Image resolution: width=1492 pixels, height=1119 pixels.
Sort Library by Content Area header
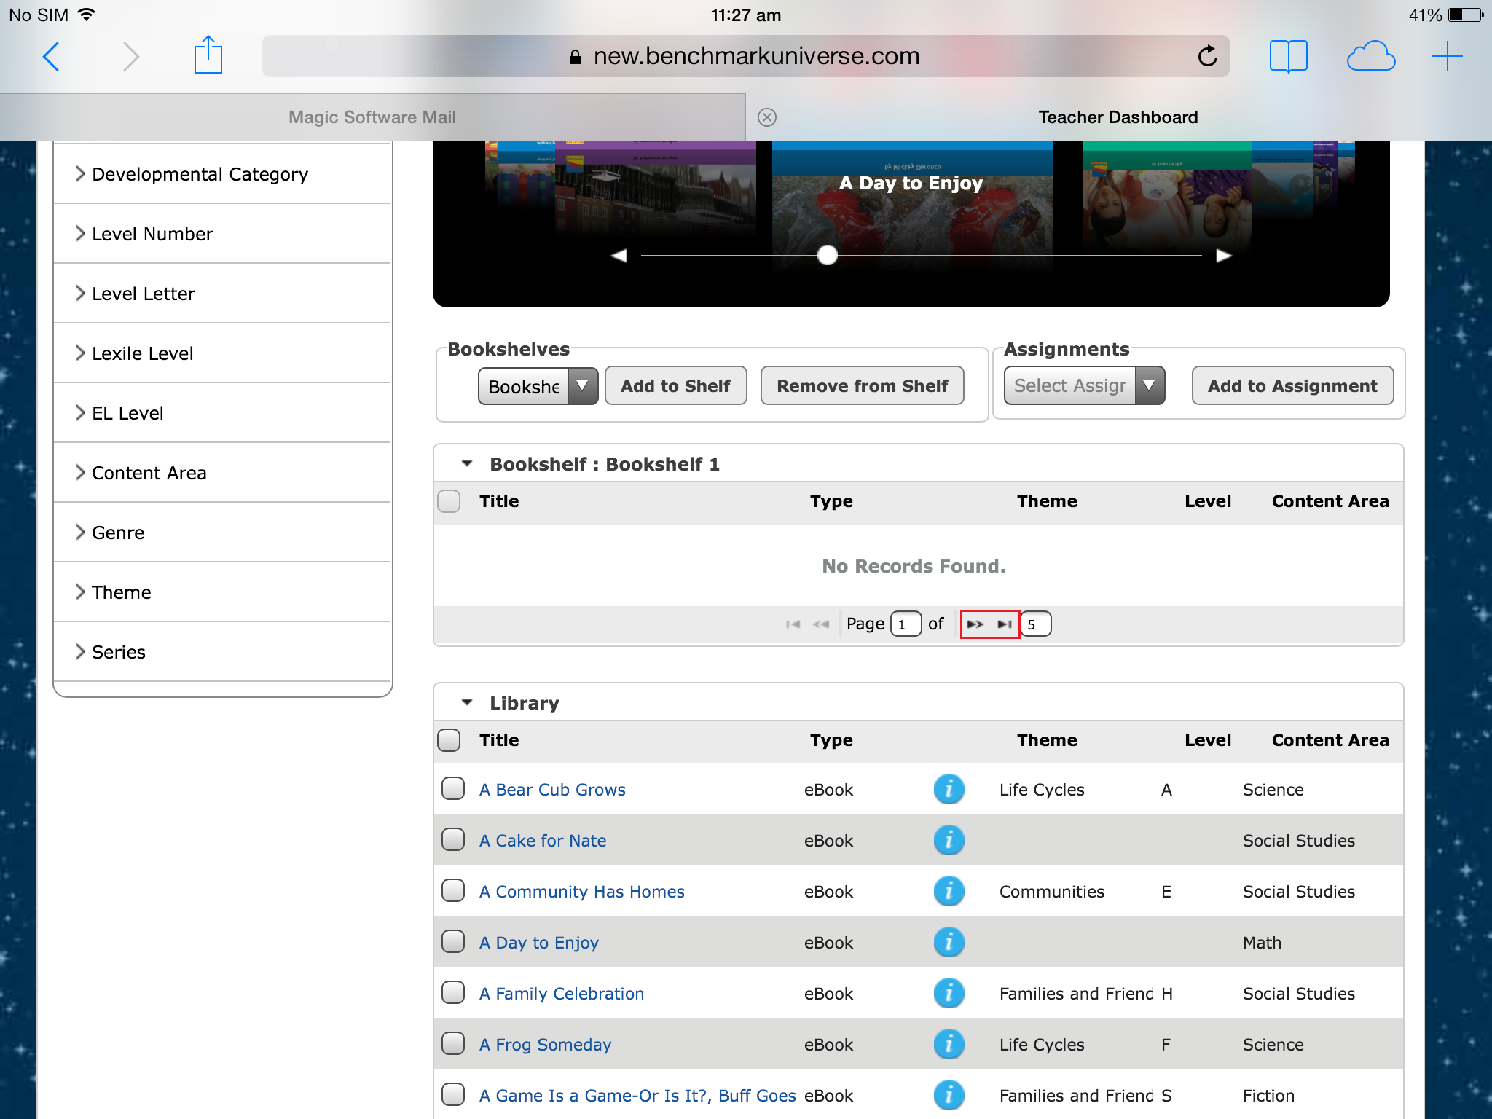pyautogui.click(x=1330, y=740)
